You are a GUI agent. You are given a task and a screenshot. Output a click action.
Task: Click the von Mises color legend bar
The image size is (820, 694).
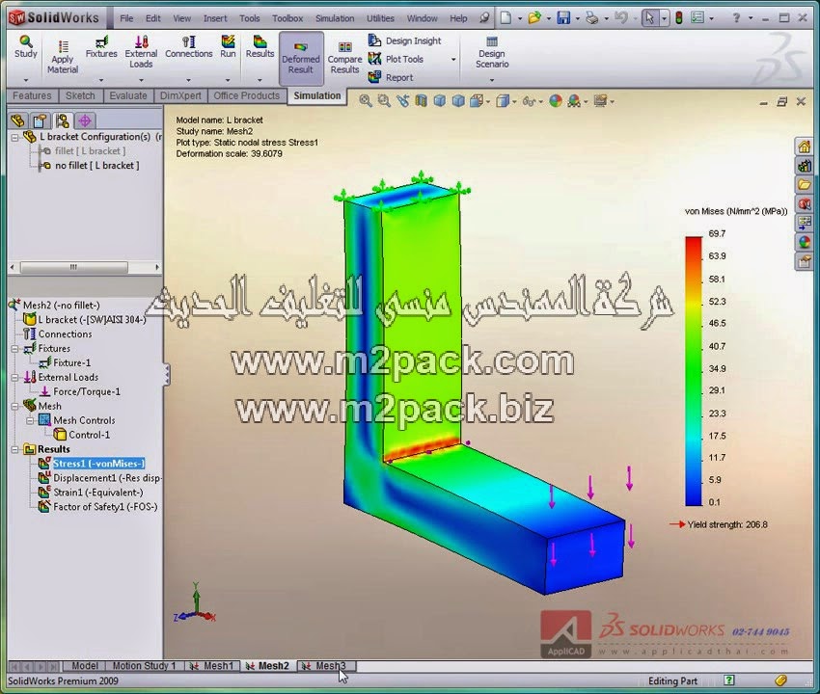[694, 371]
